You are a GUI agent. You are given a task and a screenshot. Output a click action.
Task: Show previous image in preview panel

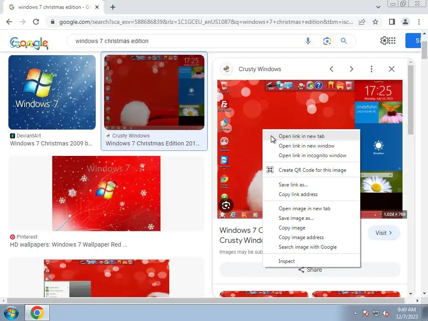point(331,69)
